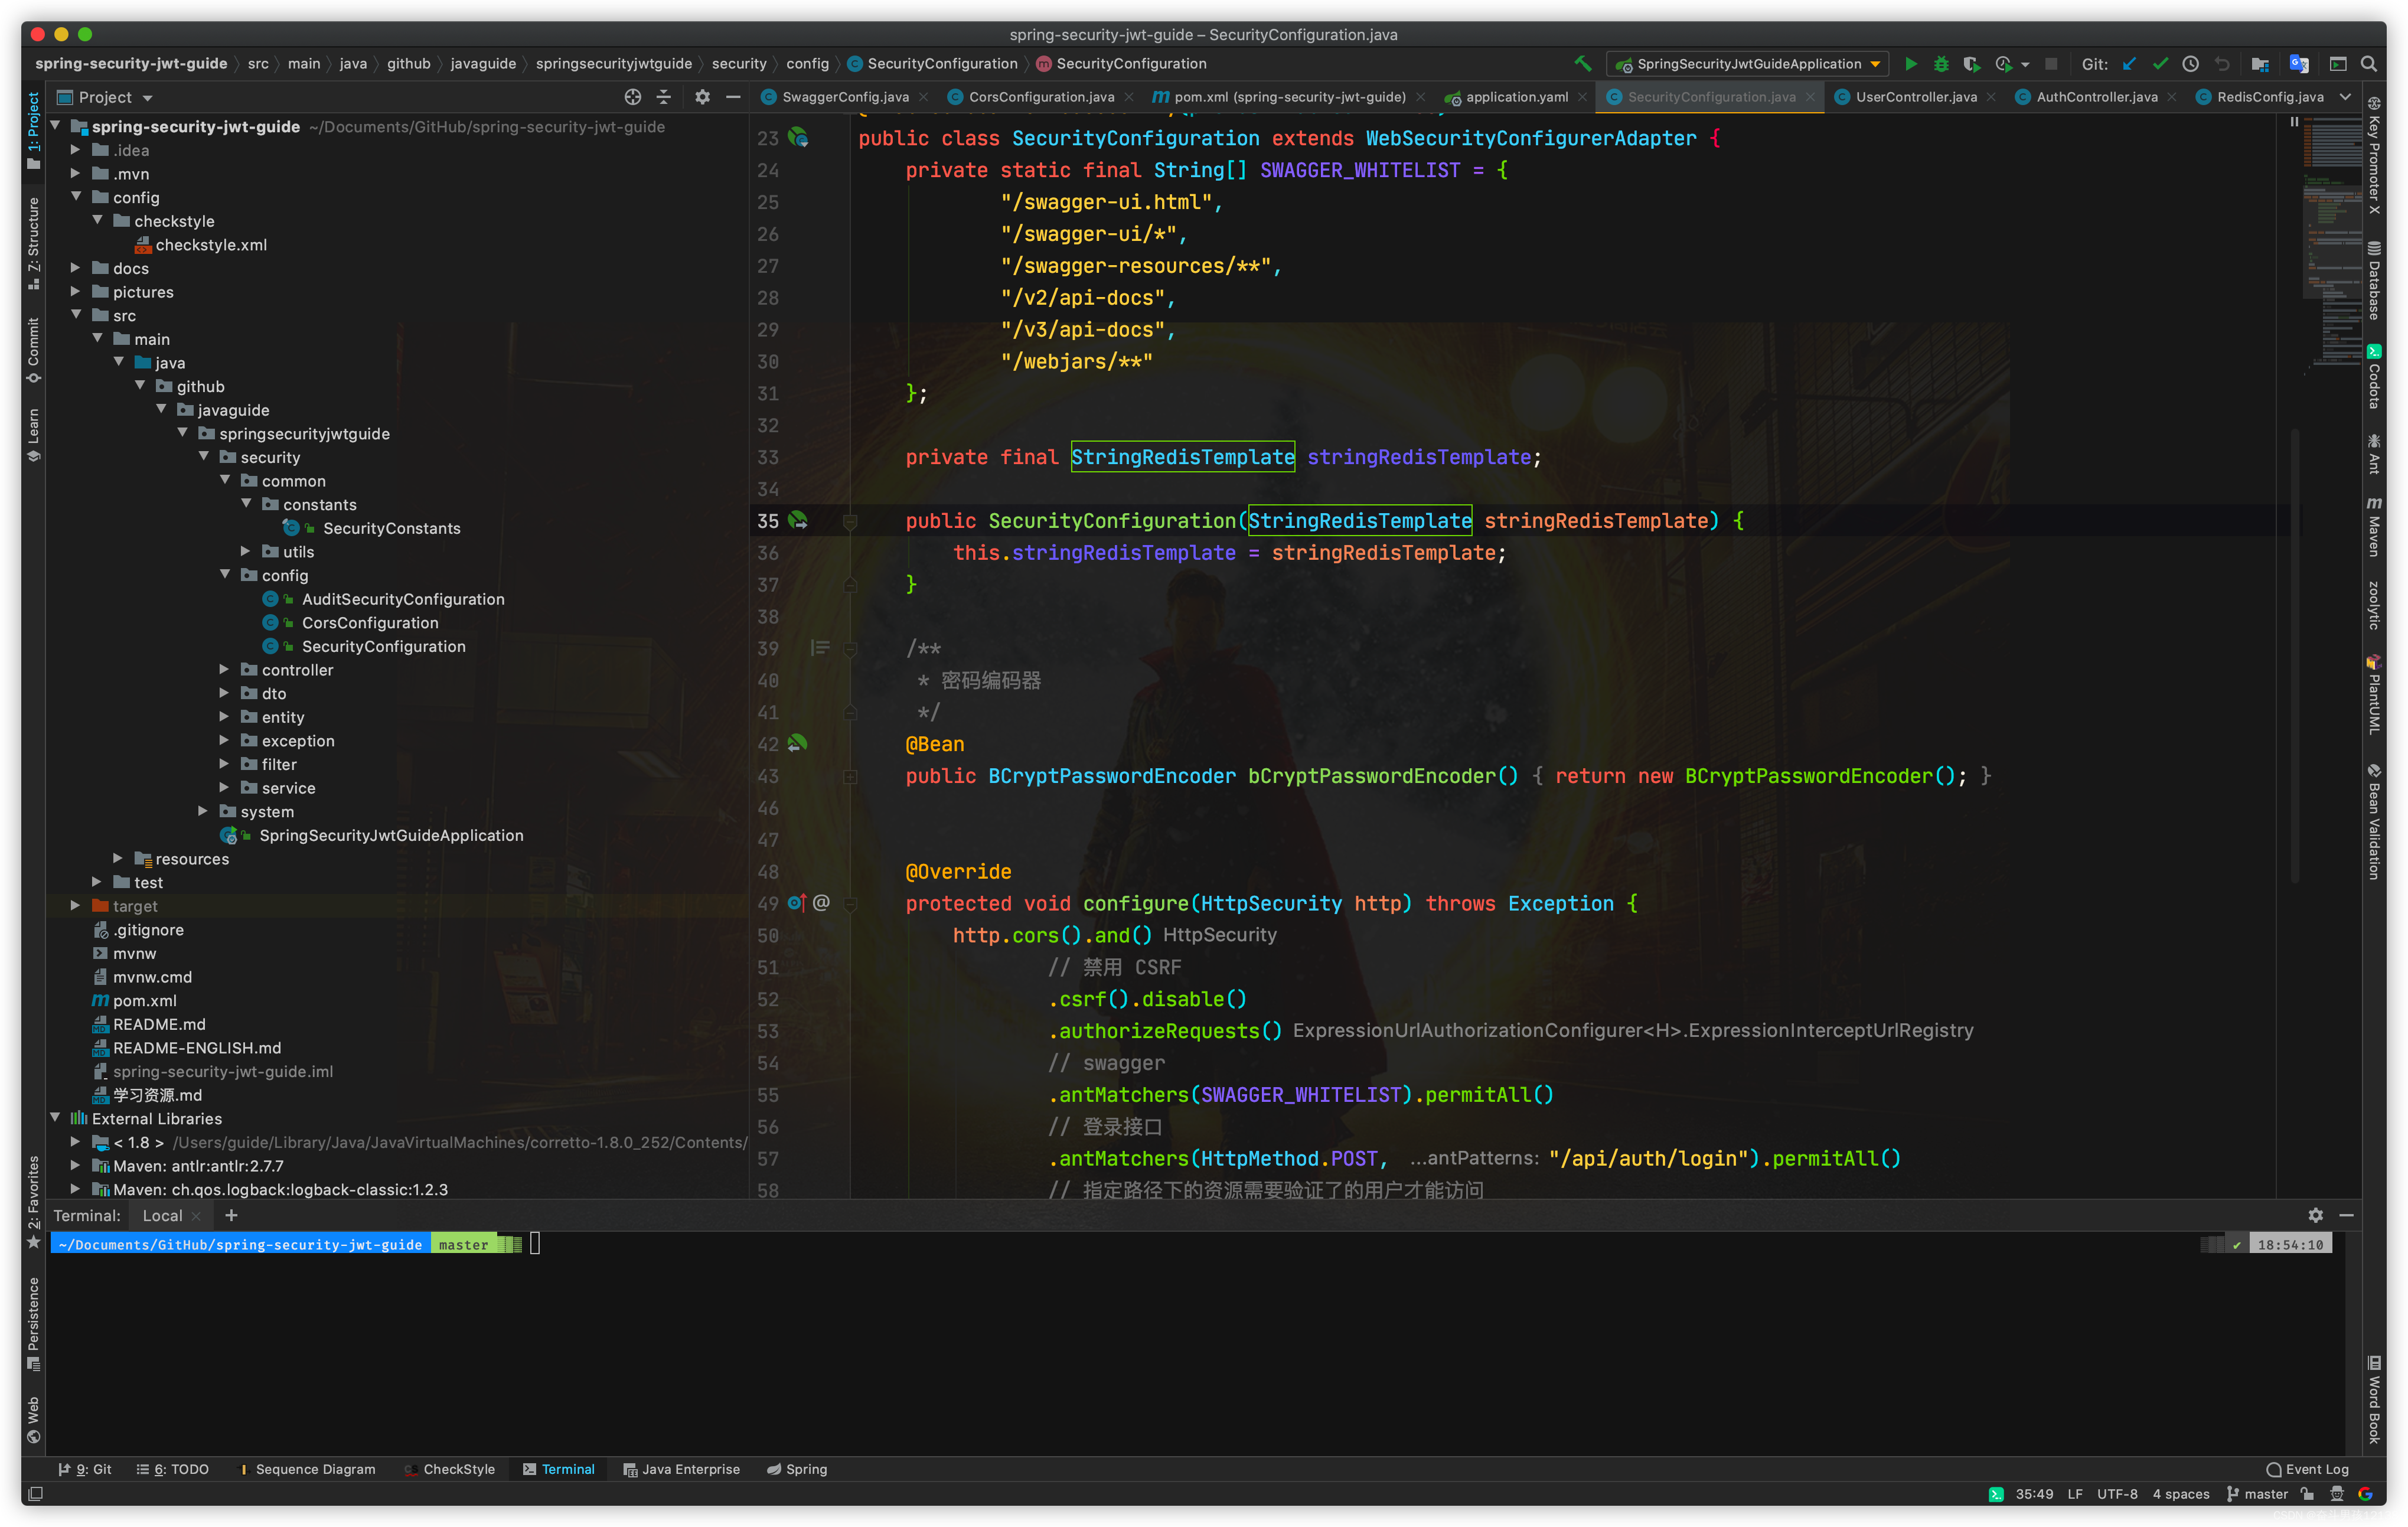Open Git history clock icon
The height and width of the screenshot is (1527, 2408).
[2190, 64]
